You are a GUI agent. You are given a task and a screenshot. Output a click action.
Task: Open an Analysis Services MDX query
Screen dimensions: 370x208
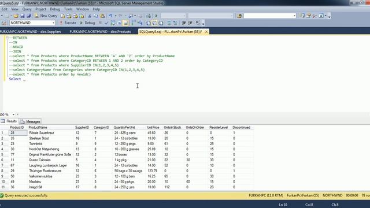coord(69,16)
